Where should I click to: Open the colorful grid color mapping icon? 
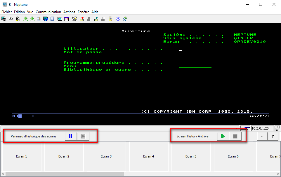tap(67, 19)
